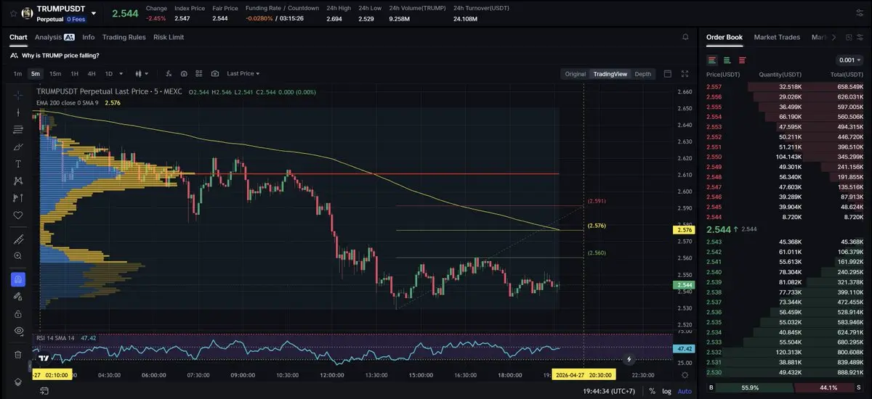Switch chart view to TradingView

click(610, 74)
